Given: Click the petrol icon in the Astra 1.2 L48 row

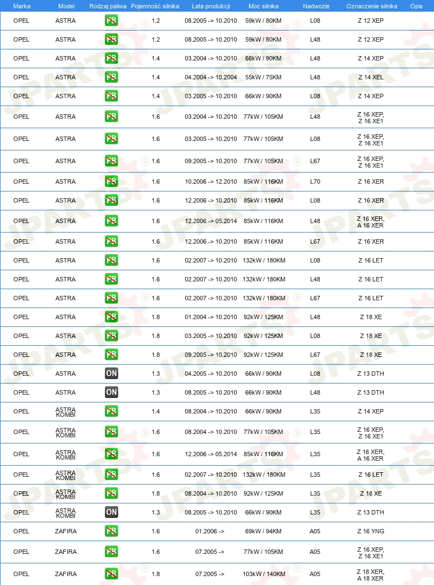Looking at the screenshot, I should click(x=111, y=39).
